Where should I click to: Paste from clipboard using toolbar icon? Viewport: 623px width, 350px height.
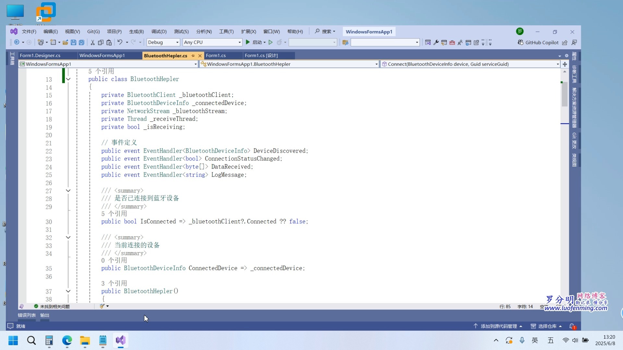tap(109, 42)
